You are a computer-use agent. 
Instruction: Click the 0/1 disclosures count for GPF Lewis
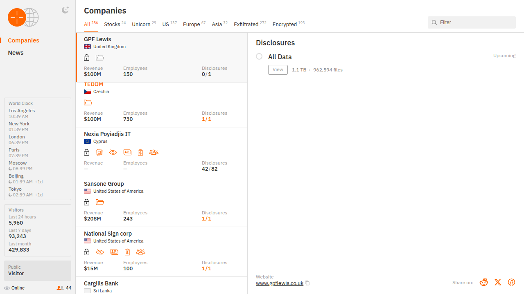(x=207, y=74)
